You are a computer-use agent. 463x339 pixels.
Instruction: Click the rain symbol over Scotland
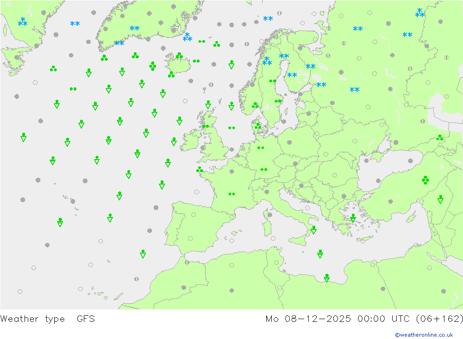206,126
